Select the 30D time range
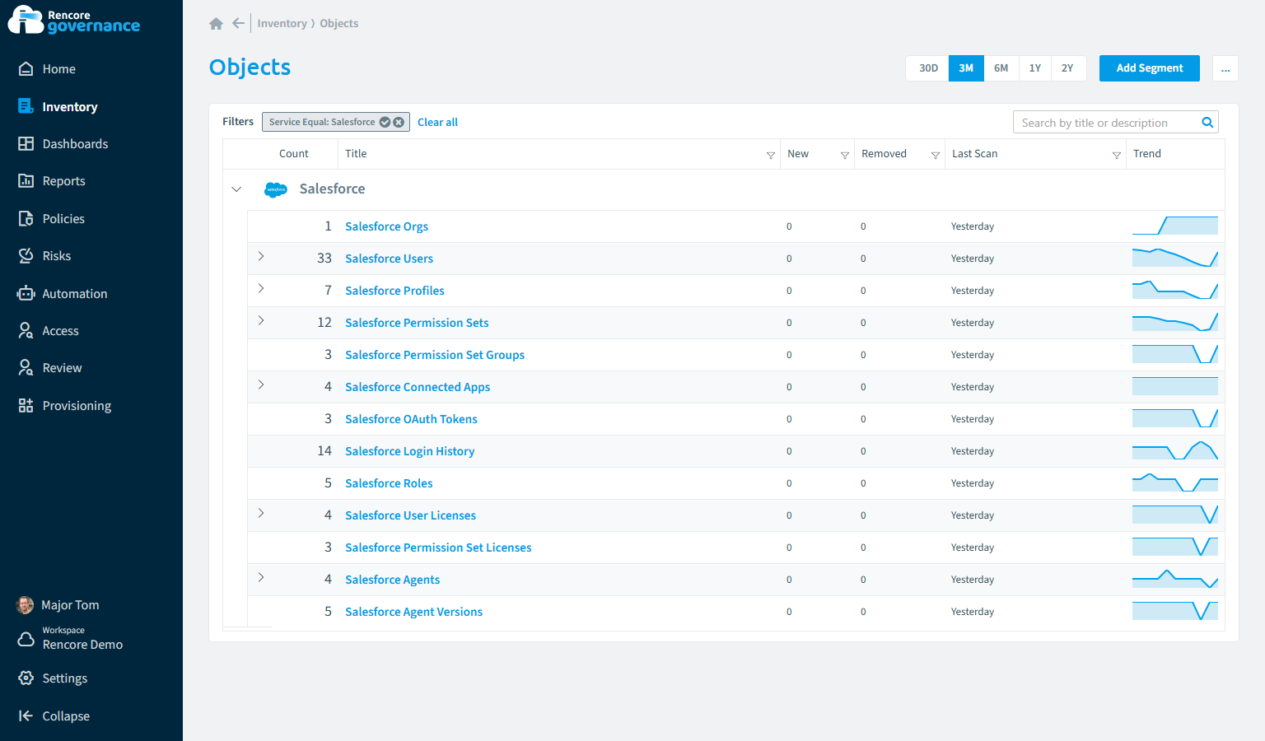Image resolution: width=1265 pixels, height=741 pixels. [928, 68]
